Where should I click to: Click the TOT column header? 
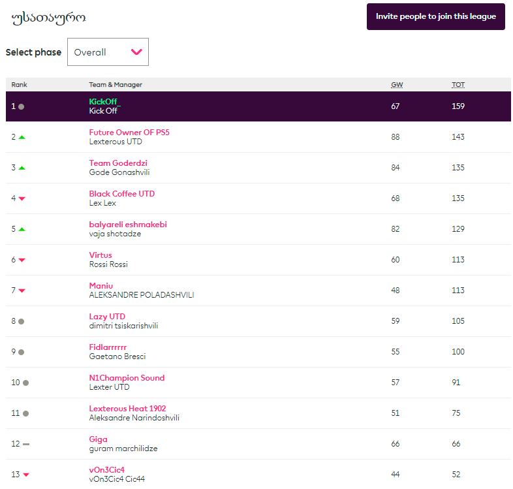tap(458, 85)
